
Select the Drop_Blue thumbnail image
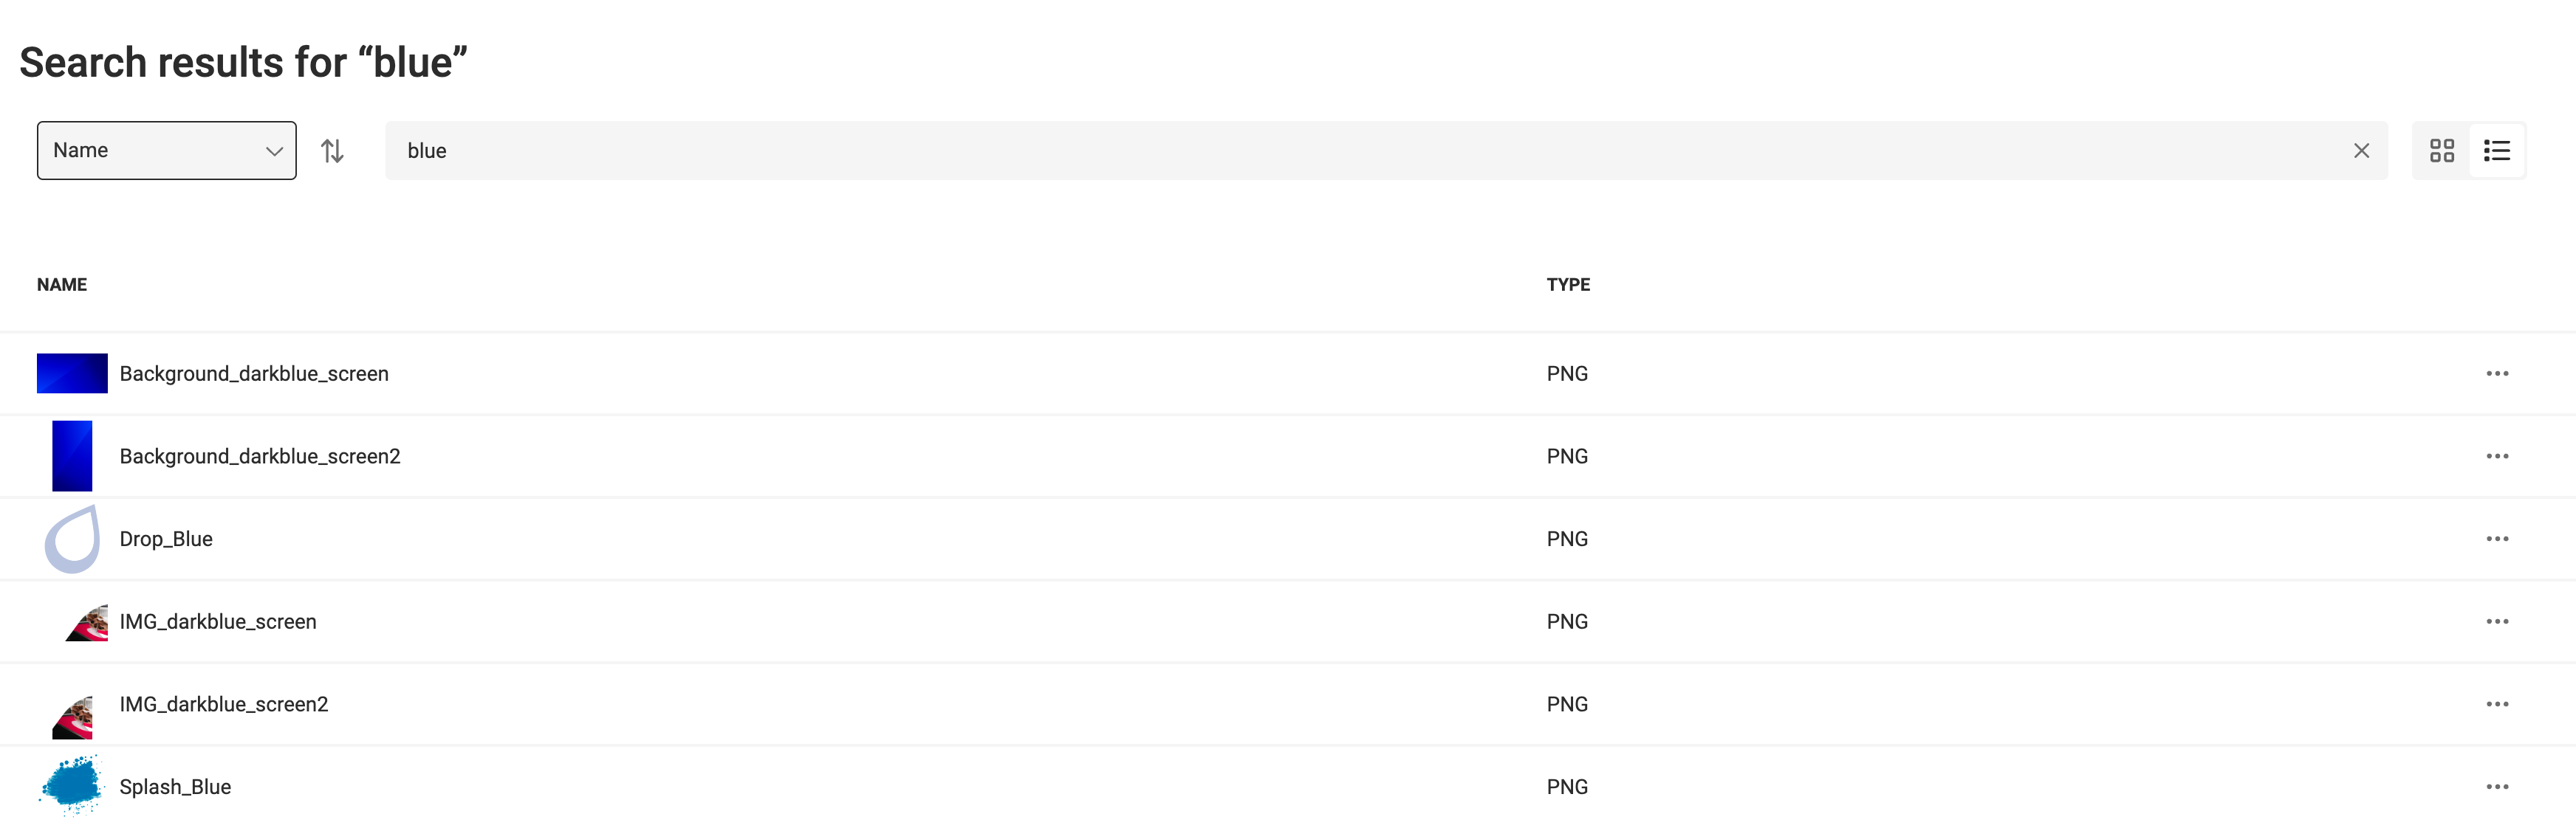click(72, 539)
